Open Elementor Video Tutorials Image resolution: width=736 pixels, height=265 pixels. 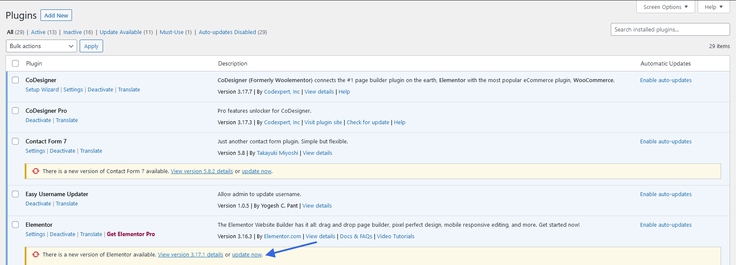click(396, 236)
